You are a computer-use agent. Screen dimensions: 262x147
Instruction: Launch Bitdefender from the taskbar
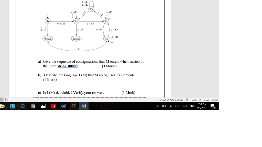53,106
